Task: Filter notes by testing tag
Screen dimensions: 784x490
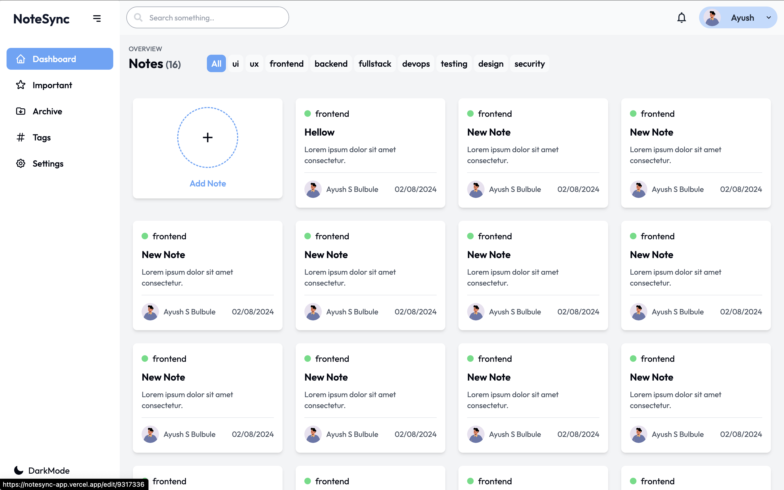Action: [454, 63]
